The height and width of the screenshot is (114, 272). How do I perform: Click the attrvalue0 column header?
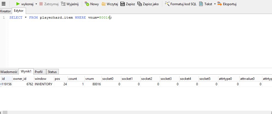pos(251,79)
